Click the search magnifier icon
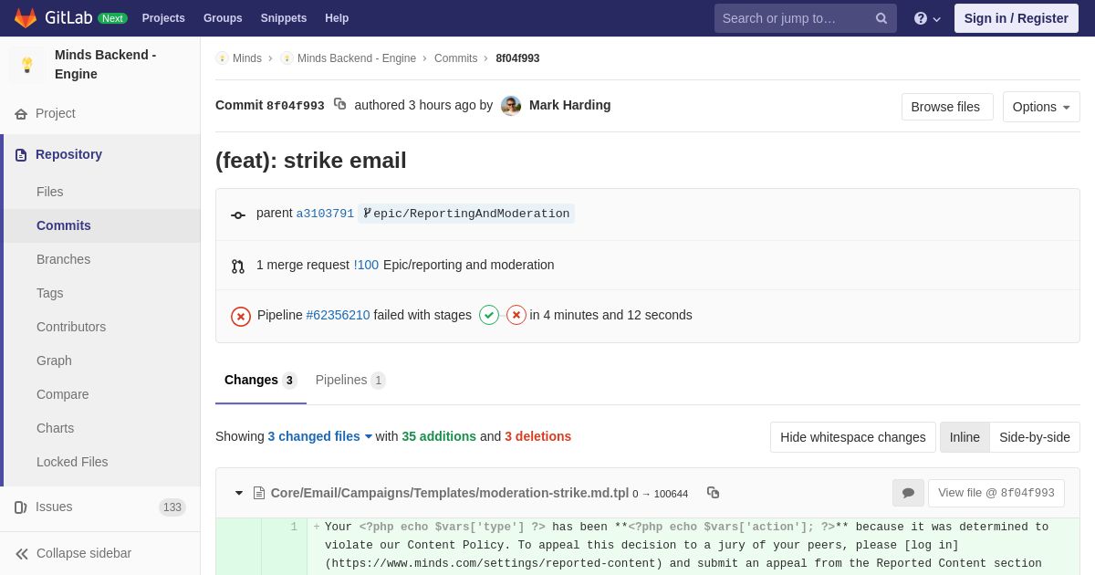1095x575 pixels. 881,18
